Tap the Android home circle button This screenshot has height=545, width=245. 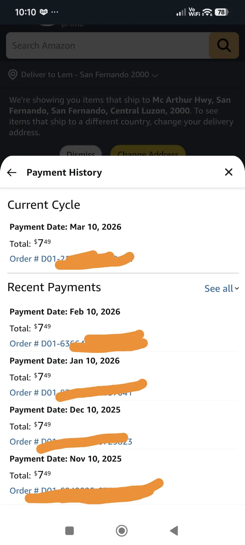pos(122,531)
